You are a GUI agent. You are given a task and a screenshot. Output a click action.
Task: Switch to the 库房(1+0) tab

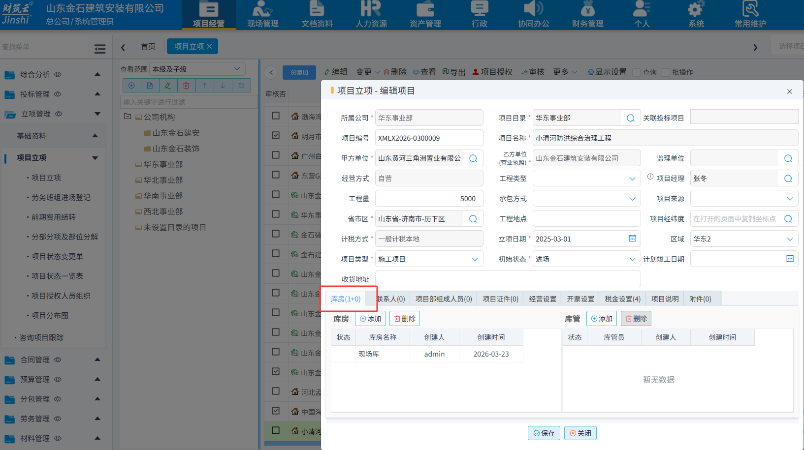pos(346,299)
